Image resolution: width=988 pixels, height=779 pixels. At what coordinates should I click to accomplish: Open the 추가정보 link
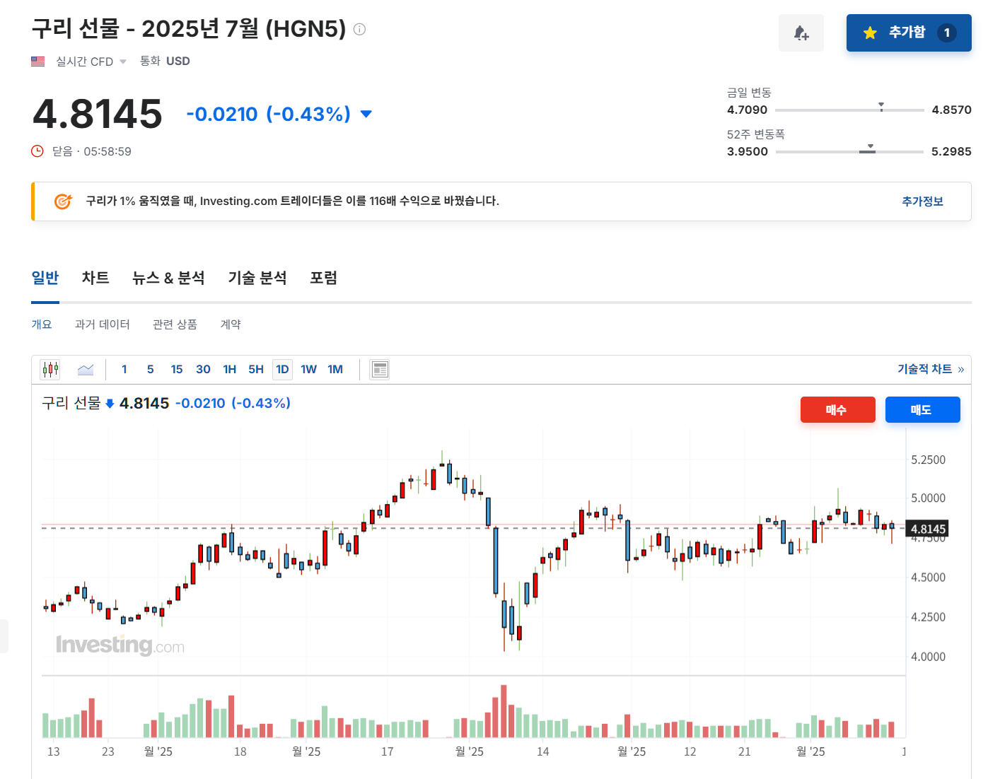click(x=922, y=201)
